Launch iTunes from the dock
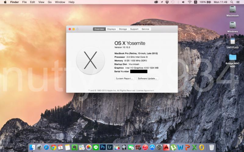Screen dimensions: 244x152 pos(145,147)
